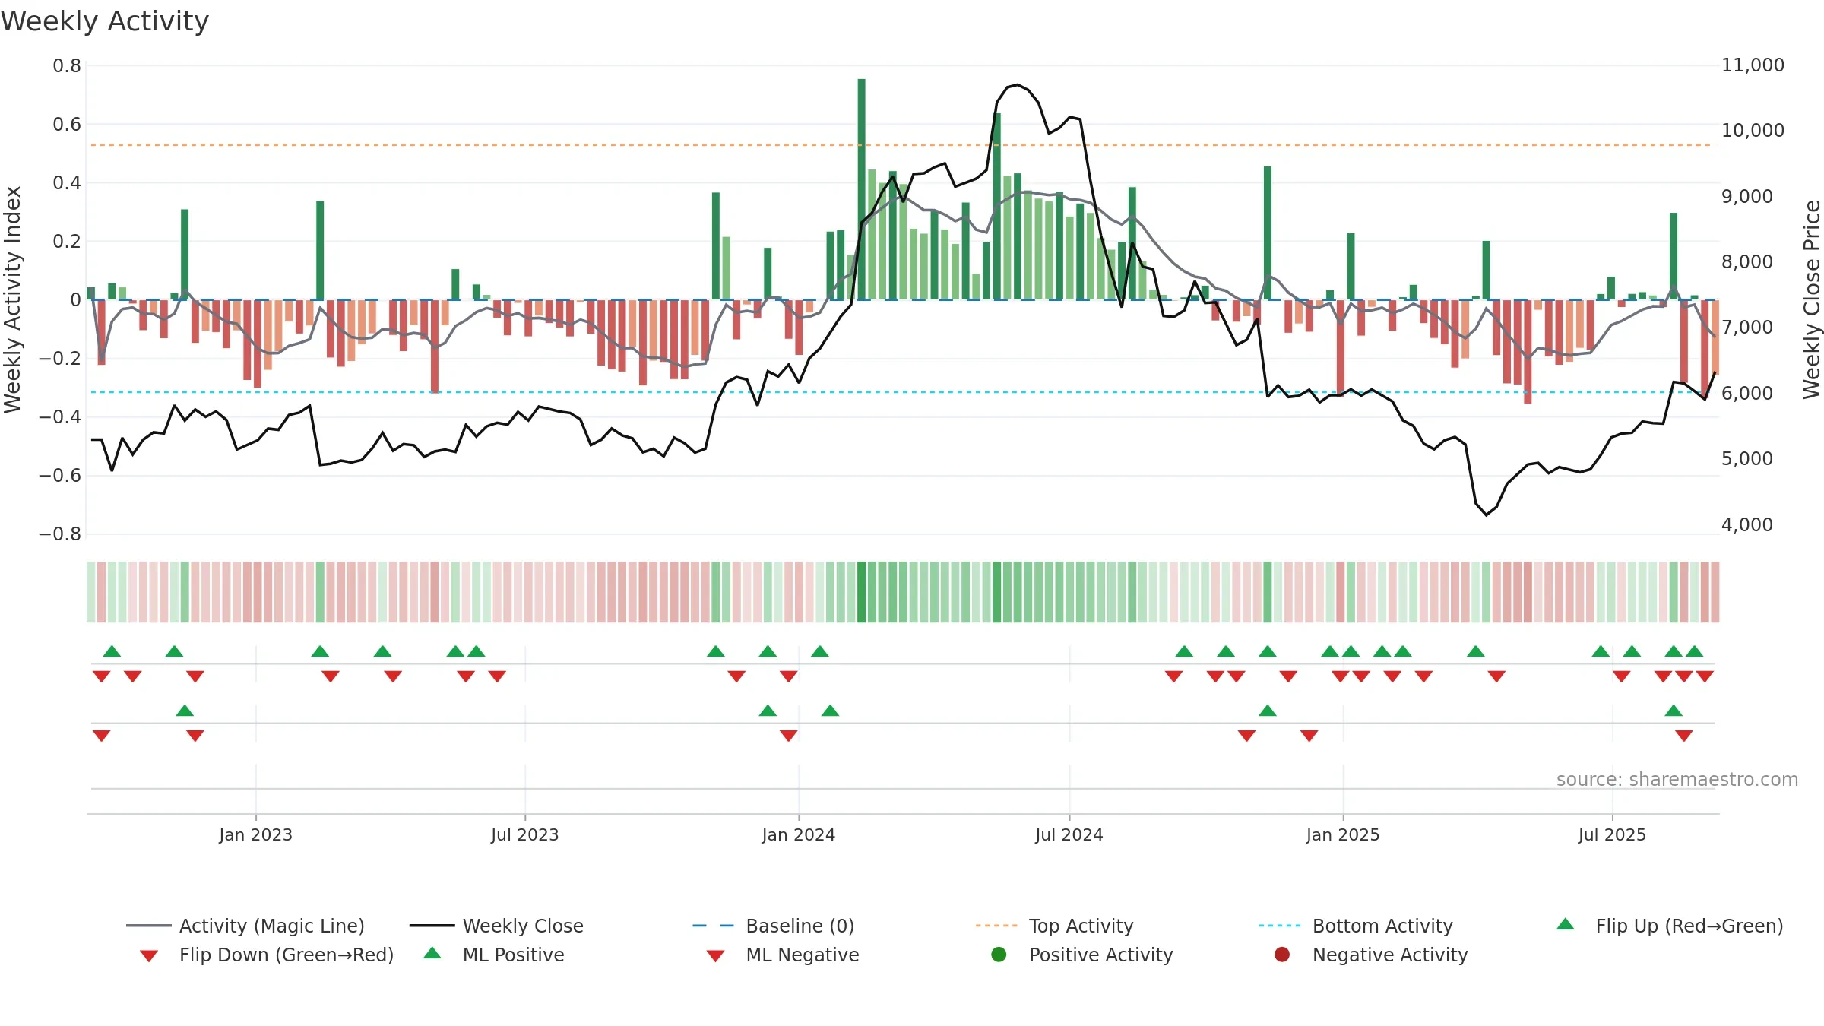Toggle the ML Positive legend entry
Screen dimensions: 1824x1026
pyautogui.click(x=494, y=955)
